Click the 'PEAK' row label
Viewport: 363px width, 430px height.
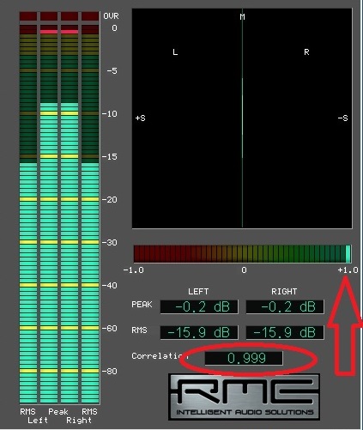click(x=142, y=305)
